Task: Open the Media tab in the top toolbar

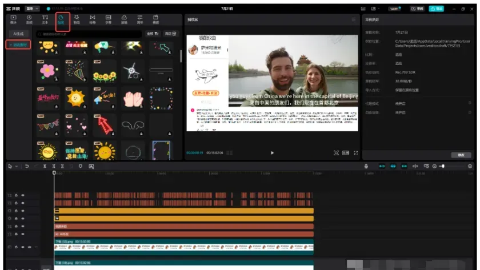Action: tap(14, 19)
